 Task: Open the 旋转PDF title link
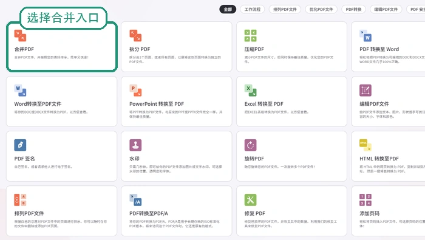[x=254, y=159]
